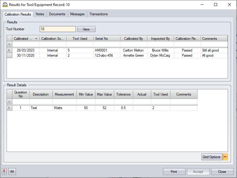Click the Calibrated By column header
237x178 pixels.
(133, 39)
